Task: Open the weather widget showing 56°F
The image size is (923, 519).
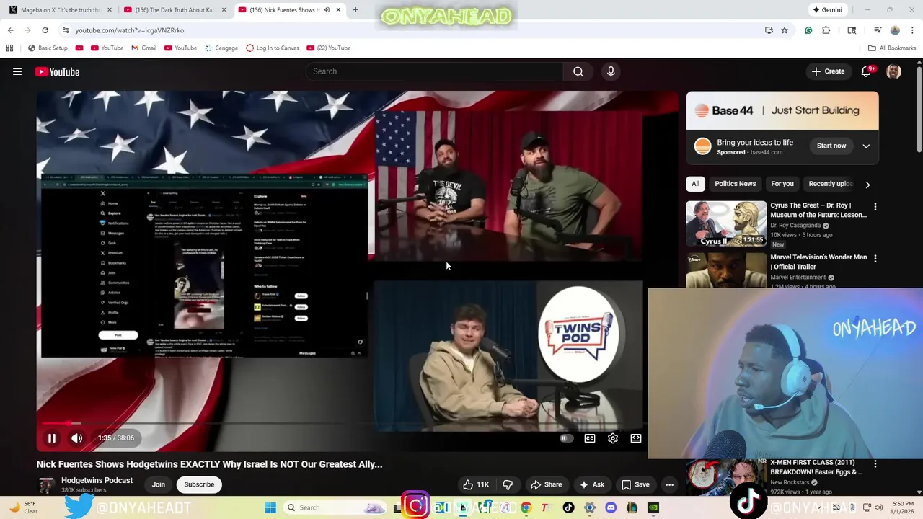Action: click(24, 507)
